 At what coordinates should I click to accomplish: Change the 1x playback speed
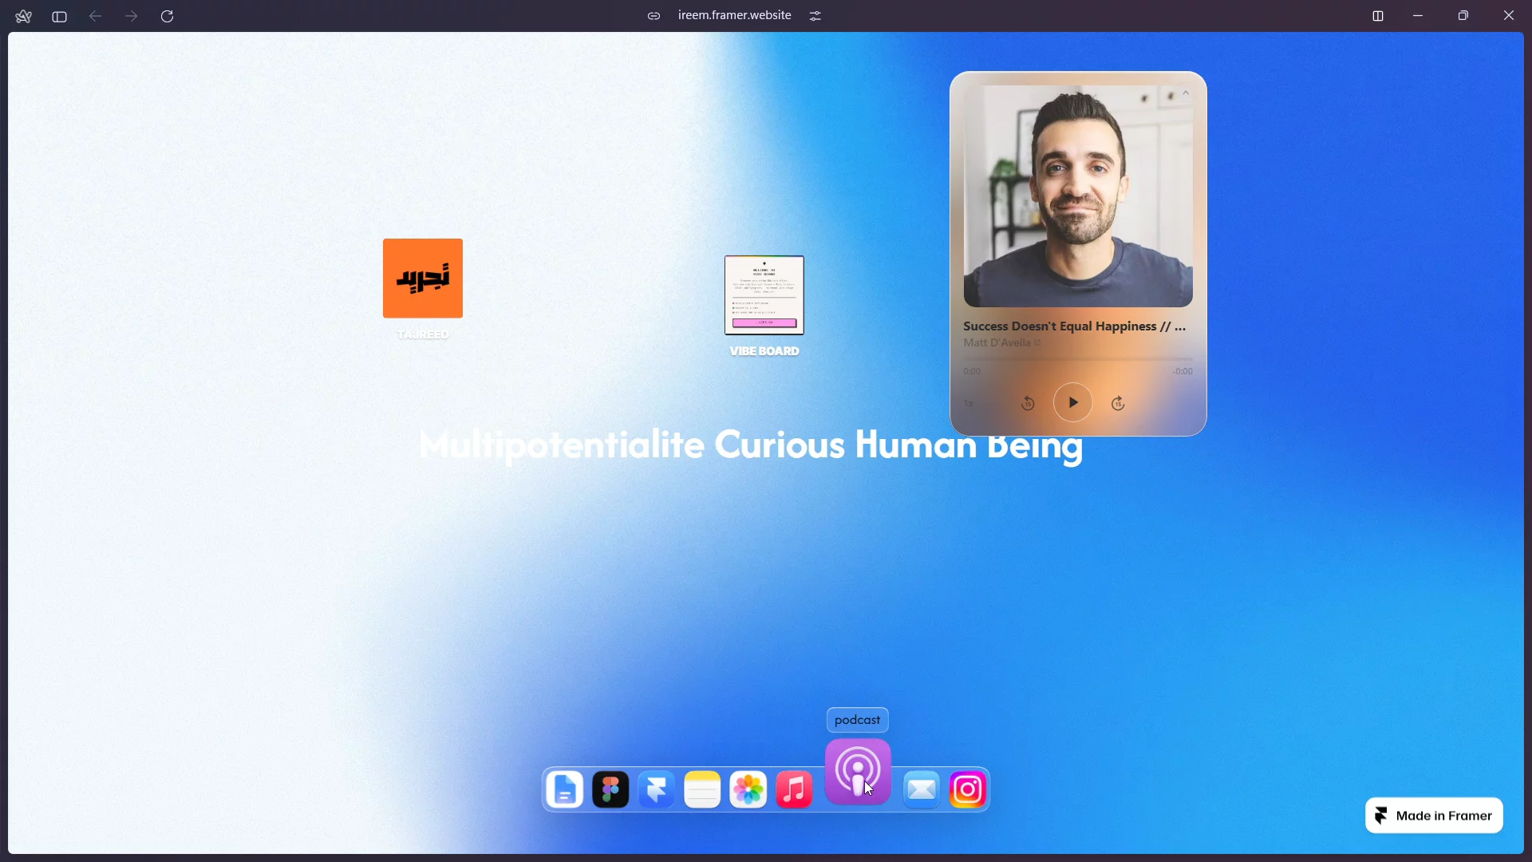(968, 404)
